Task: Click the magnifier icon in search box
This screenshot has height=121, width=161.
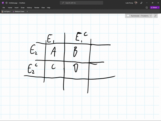Action: (63, 3)
